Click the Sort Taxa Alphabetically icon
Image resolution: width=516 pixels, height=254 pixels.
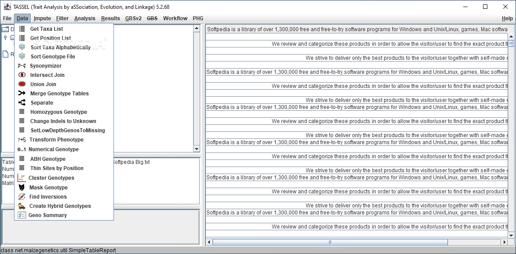(22, 47)
